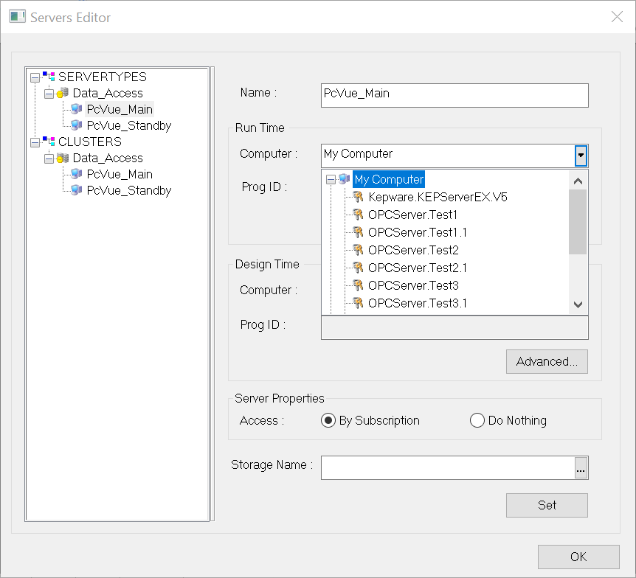The height and width of the screenshot is (578, 636).
Task: Collapse the CLUSTERS tree node
Action: pos(34,142)
